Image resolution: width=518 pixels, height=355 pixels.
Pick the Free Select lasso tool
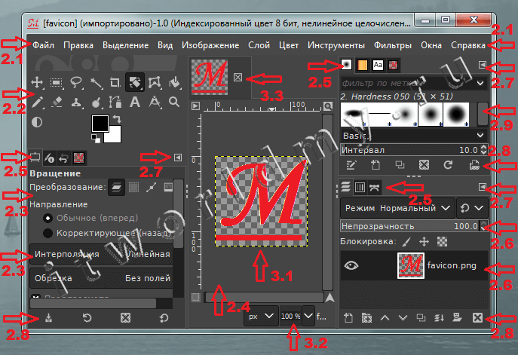tap(76, 82)
